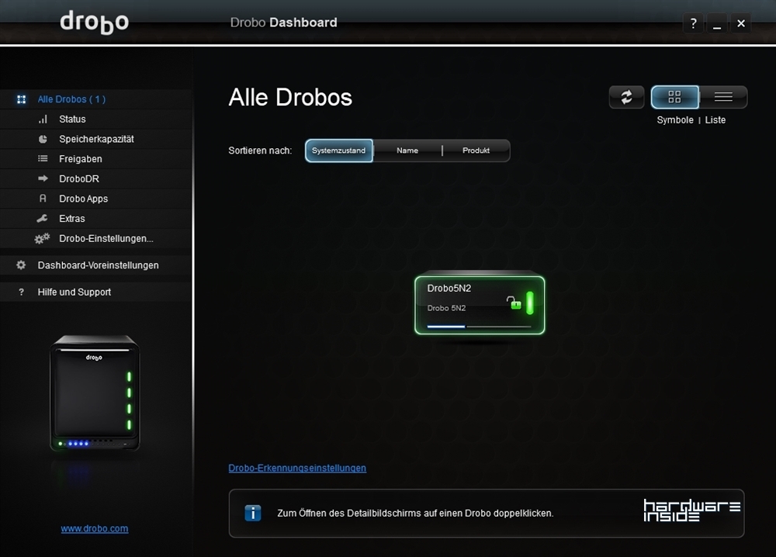Click the Drobo Apps icon
The height and width of the screenshot is (557, 776).
[43, 199]
